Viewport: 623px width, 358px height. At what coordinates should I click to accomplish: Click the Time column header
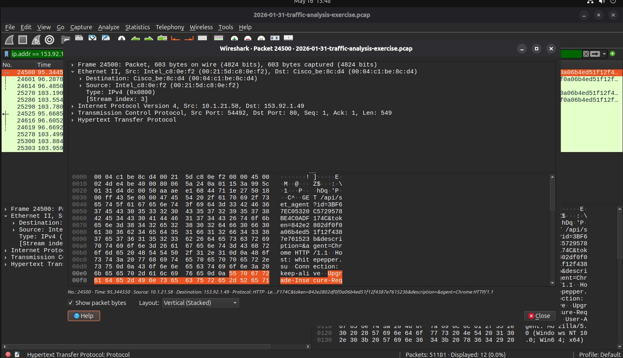click(x=49, y=65)
